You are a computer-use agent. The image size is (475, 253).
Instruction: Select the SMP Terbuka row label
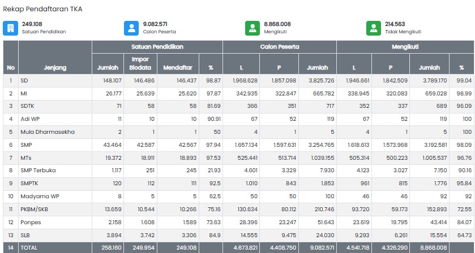coord(38,170)
